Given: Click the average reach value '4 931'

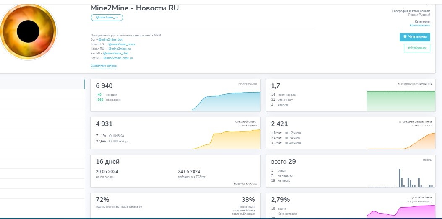Looking at the screenshot, I should point(104,124).
